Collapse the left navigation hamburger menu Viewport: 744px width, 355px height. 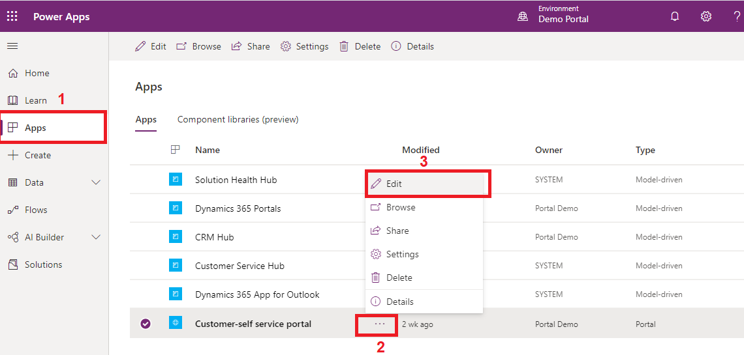coord(12,46)
